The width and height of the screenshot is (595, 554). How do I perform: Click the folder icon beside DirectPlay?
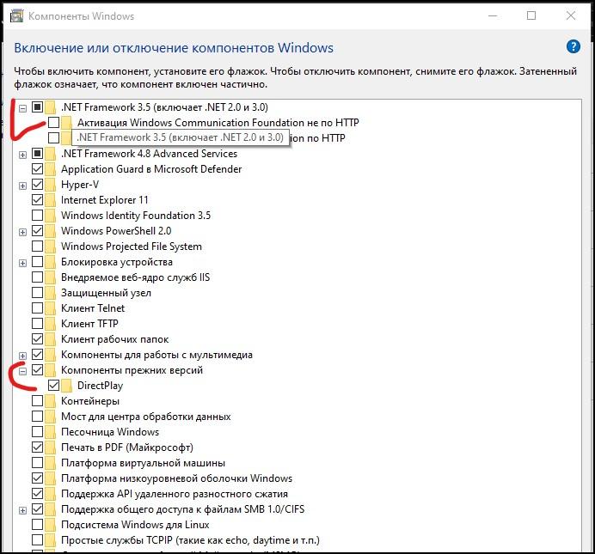(66, 386)
